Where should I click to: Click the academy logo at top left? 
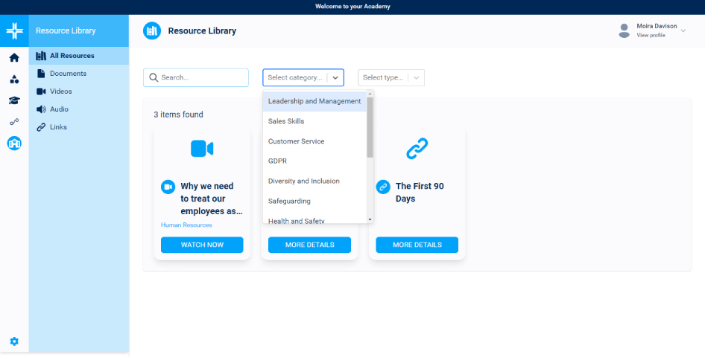pyautogui.click(x=14, y=31)
